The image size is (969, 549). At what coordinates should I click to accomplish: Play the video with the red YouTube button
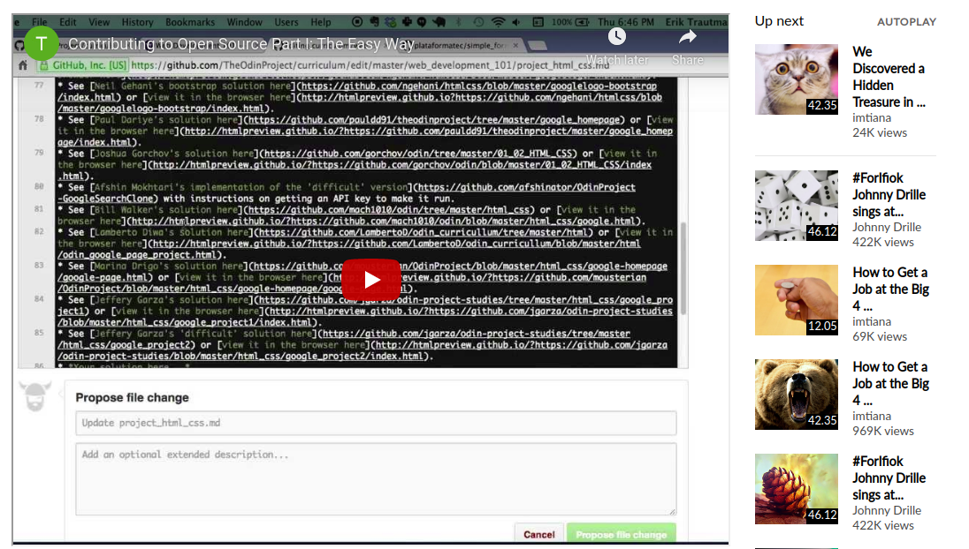371,280
